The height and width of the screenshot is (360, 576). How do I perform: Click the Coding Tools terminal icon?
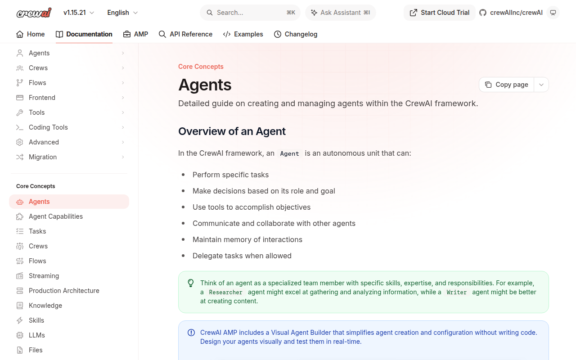coord(20,127)
